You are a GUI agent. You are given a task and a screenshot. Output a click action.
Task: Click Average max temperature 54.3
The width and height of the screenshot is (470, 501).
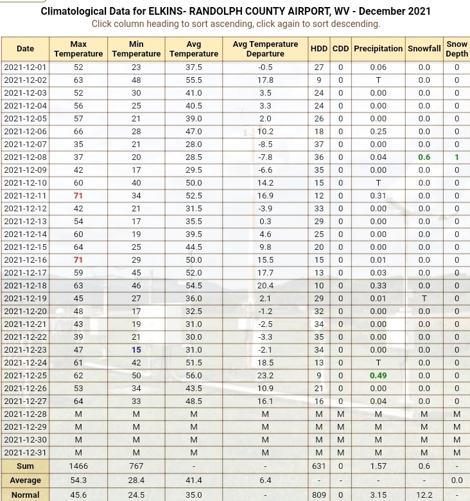tap(78, 480)
